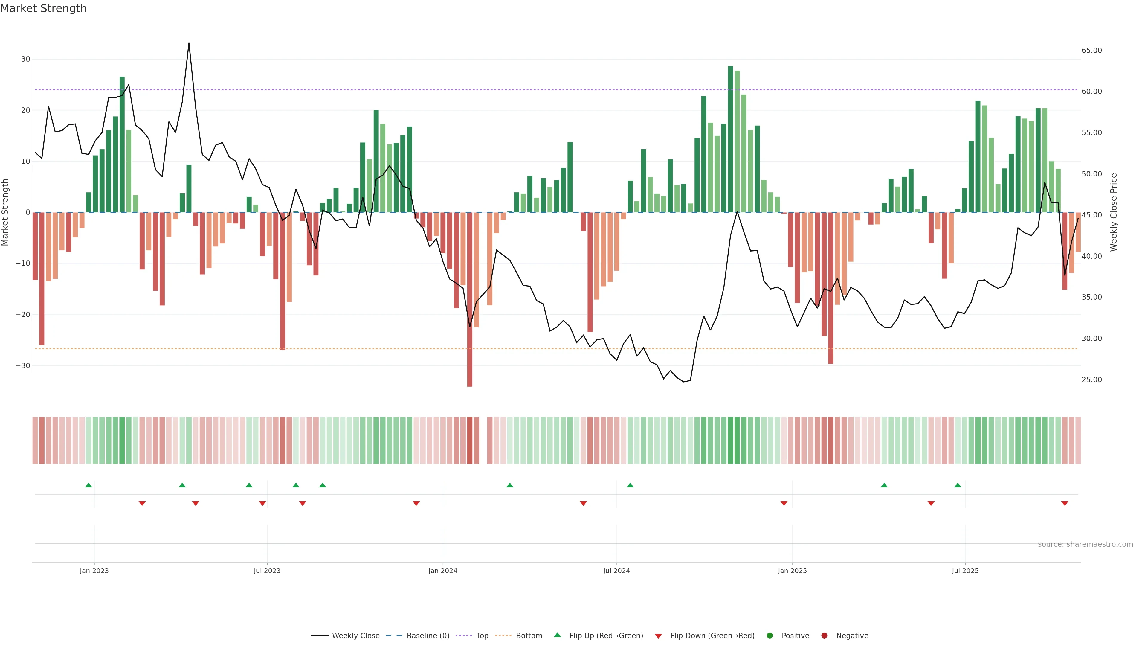
Task: Click flip-up triangle just after Jul 2024
Action: tap(630, 485)
